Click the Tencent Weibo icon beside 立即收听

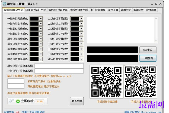(11, 101)
